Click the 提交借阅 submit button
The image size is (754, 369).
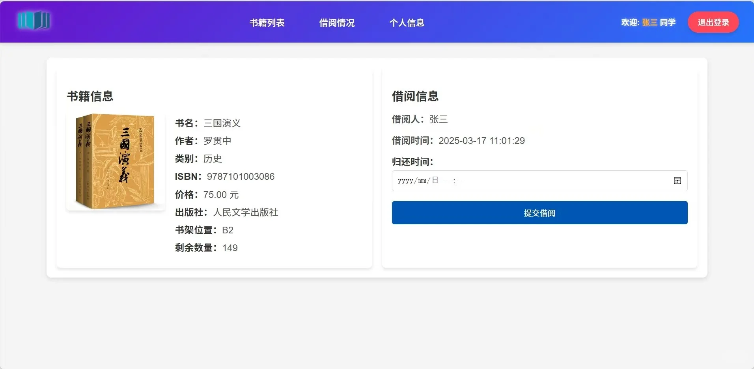click(x=539, y=213)
